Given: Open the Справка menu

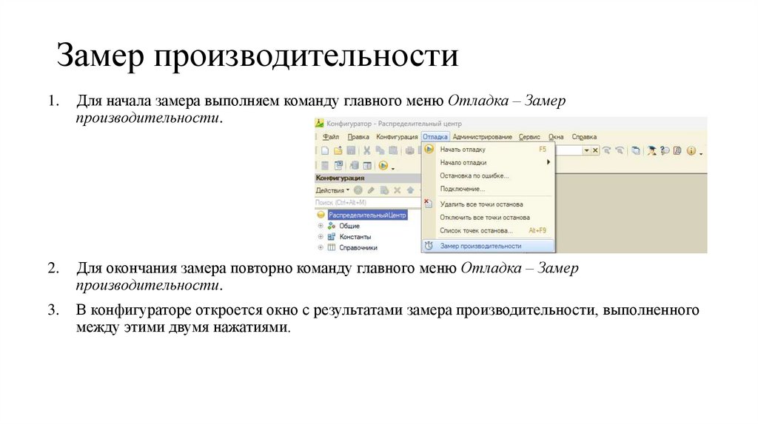Looking at the screenshot, I should coord(584,137).
